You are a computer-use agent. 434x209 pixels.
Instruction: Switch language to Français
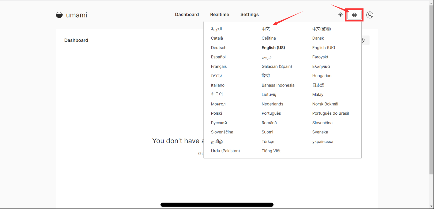pyautogui.click(x=219, y=66)
